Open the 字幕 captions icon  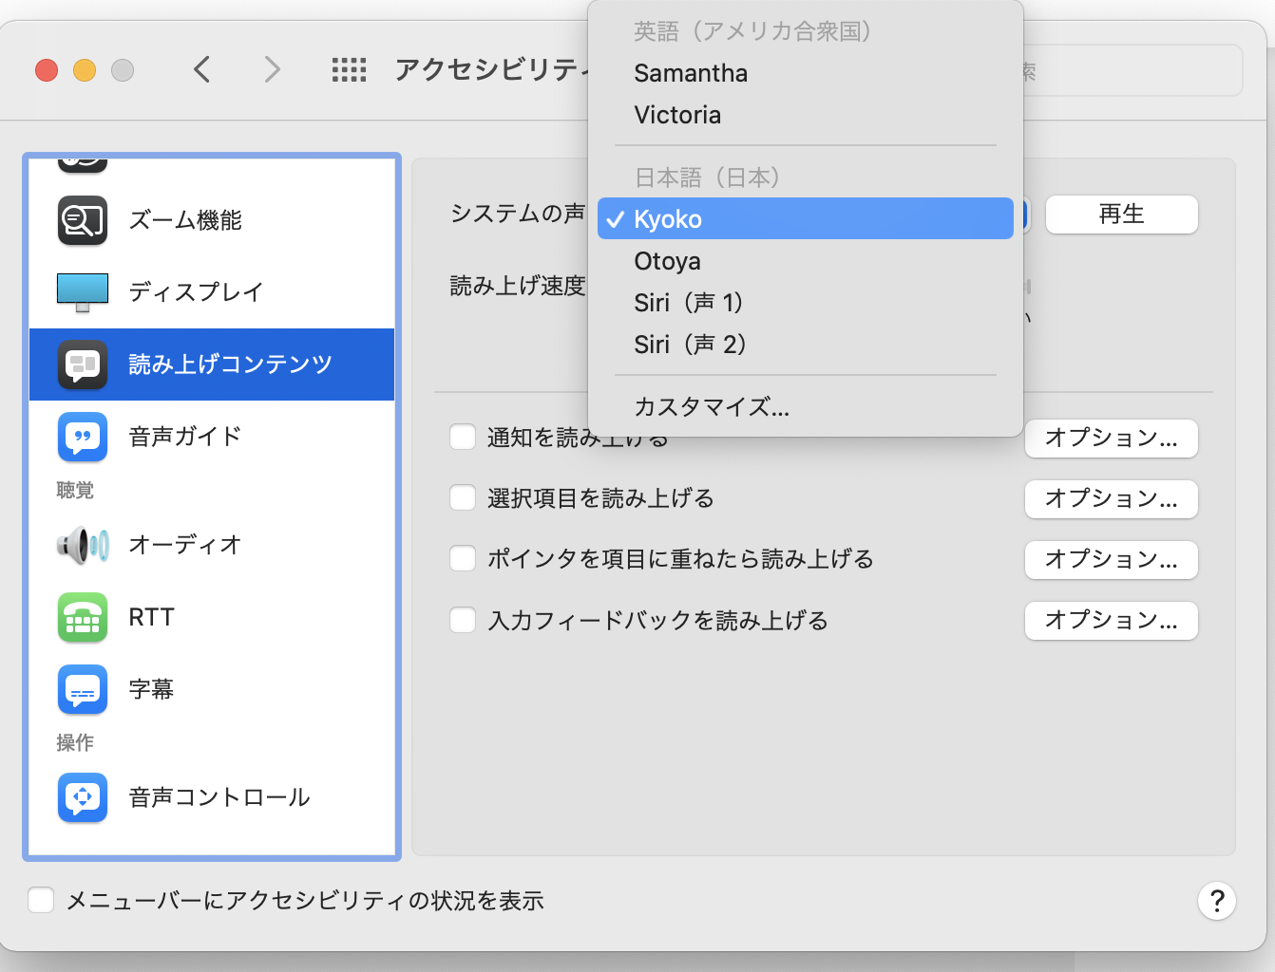coord(83,689)
